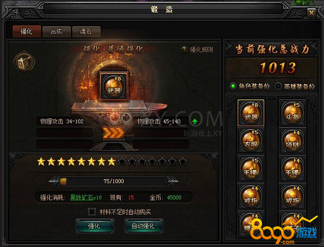This screenshot has width=324, height=247.
Task: Enable 材料不足时自动购买 checkbox
Action: click(x=91, y=212)
